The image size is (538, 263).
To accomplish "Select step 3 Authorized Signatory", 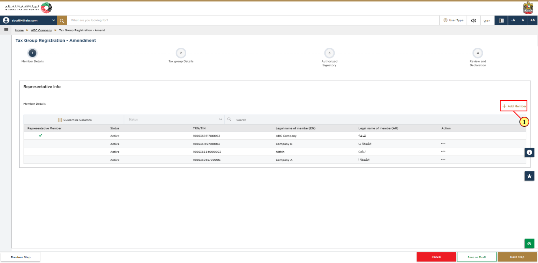I will click(329, 53).
